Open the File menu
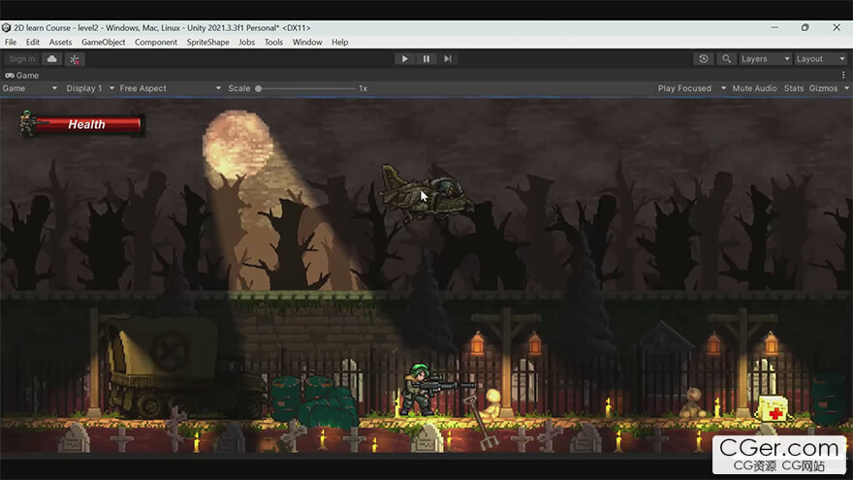The width and height of the screenshot is (853, 480). click(11, 42)
